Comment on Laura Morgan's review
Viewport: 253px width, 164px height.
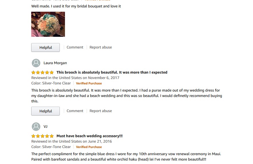tap(75, 111)
